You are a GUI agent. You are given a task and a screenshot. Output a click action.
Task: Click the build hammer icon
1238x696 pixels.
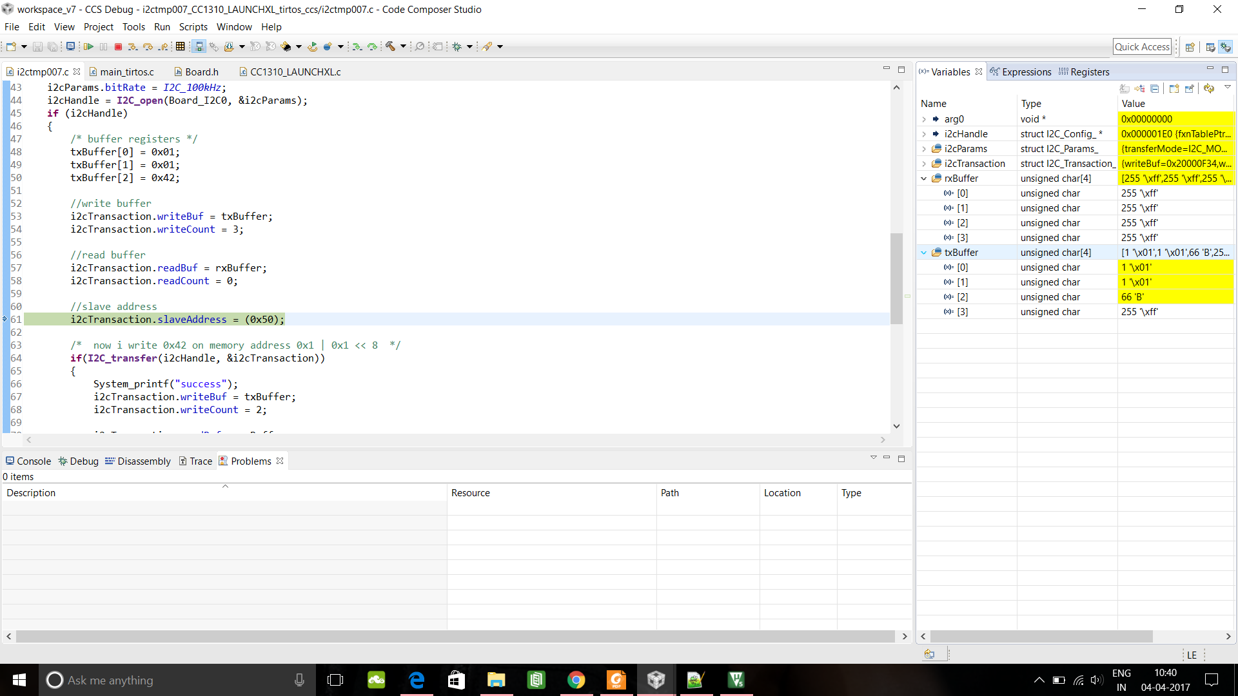click(390, 46)
